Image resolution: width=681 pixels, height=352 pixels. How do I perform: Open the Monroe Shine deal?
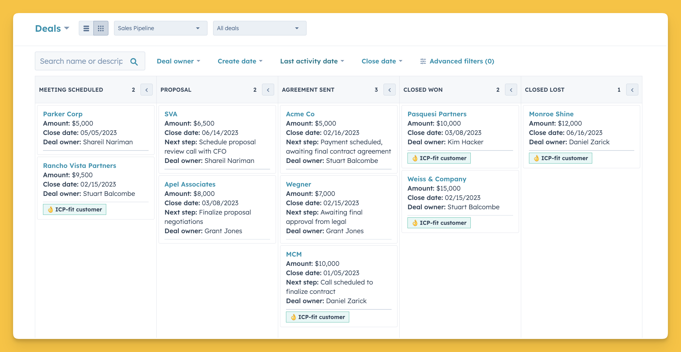[551, 114]
